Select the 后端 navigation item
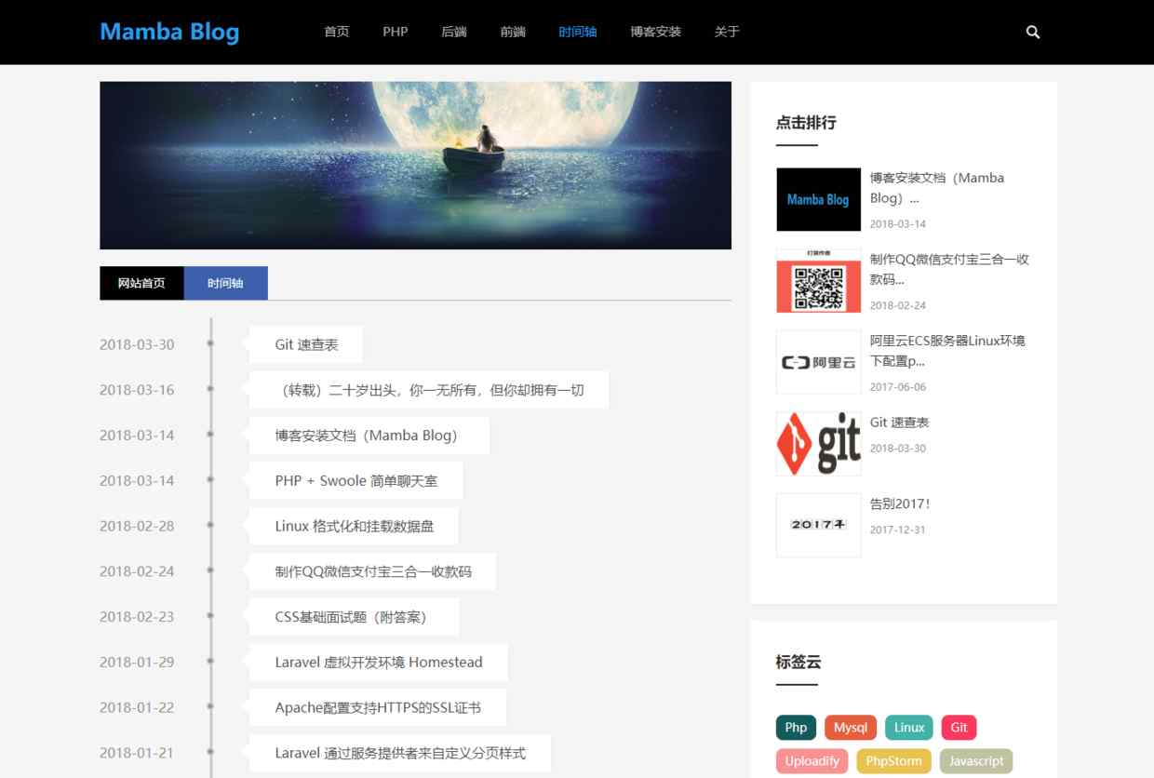The width and height of the screenshot is (1154, 778). point(453,32)
